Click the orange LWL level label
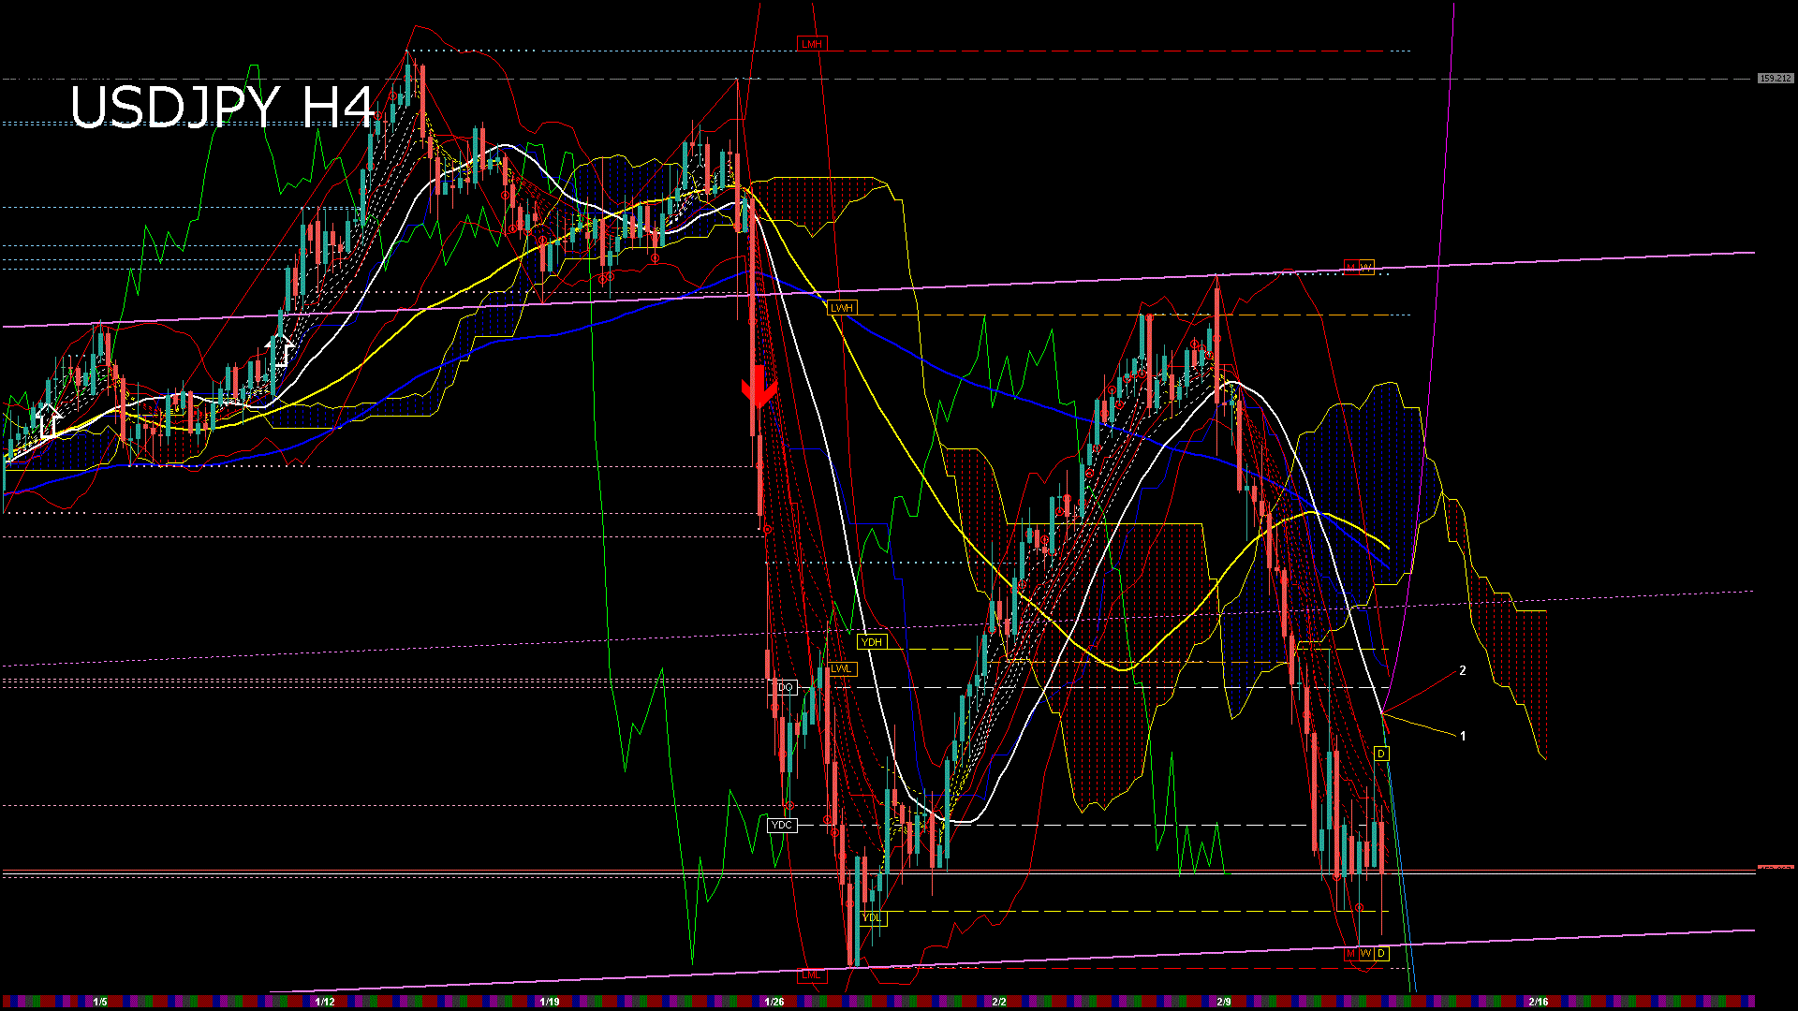The width and height of the screenshot is (1798, 1011). pyautogui.click(x=841, y=669)
